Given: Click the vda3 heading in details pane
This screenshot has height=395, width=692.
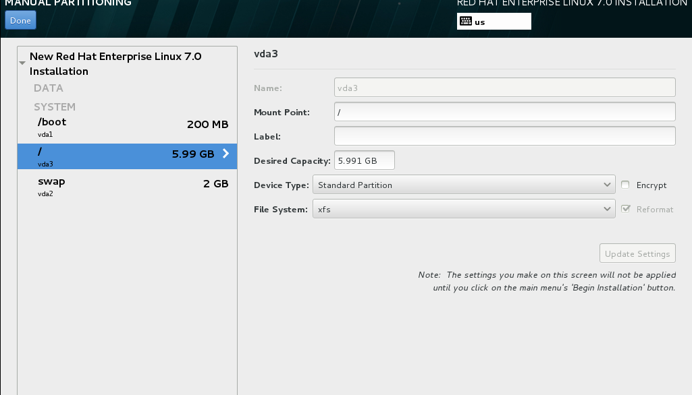Looking at the screenshot, I should [x=266, y=54].
